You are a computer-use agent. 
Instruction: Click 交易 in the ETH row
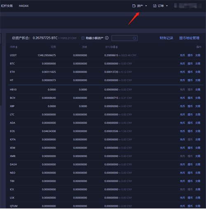click(x=198, y=72)
